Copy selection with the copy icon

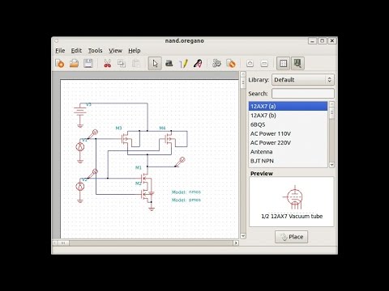[x=122, y=64]
